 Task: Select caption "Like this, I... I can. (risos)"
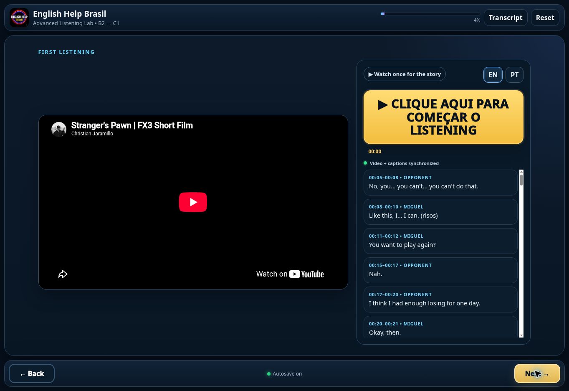[x=440, y=212]
